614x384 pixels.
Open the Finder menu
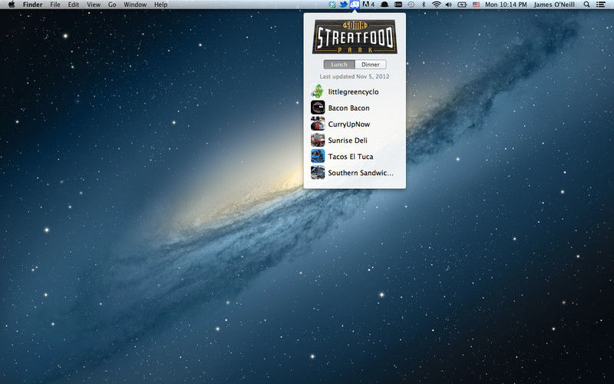[x=32, y=5]
